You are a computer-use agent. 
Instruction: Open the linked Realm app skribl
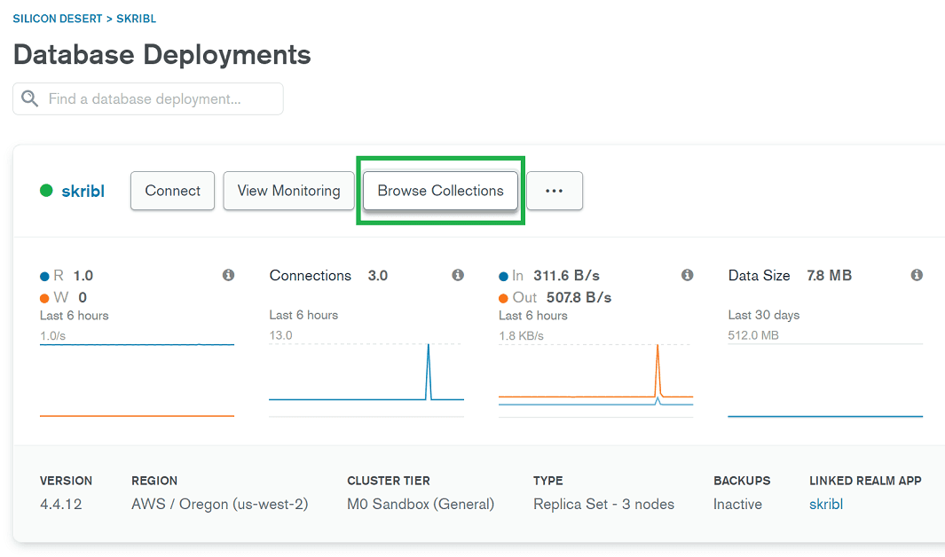coord(825,504)
